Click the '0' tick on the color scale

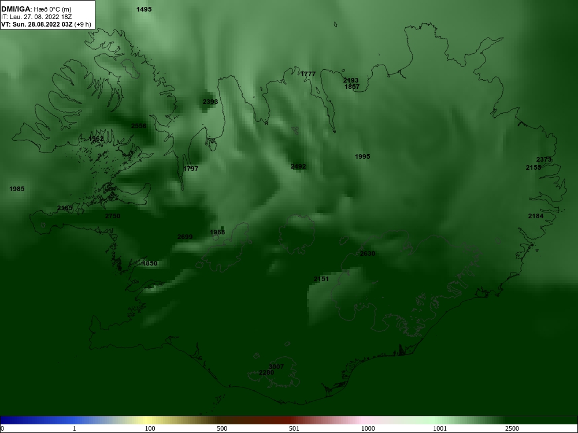click(2, 428)
